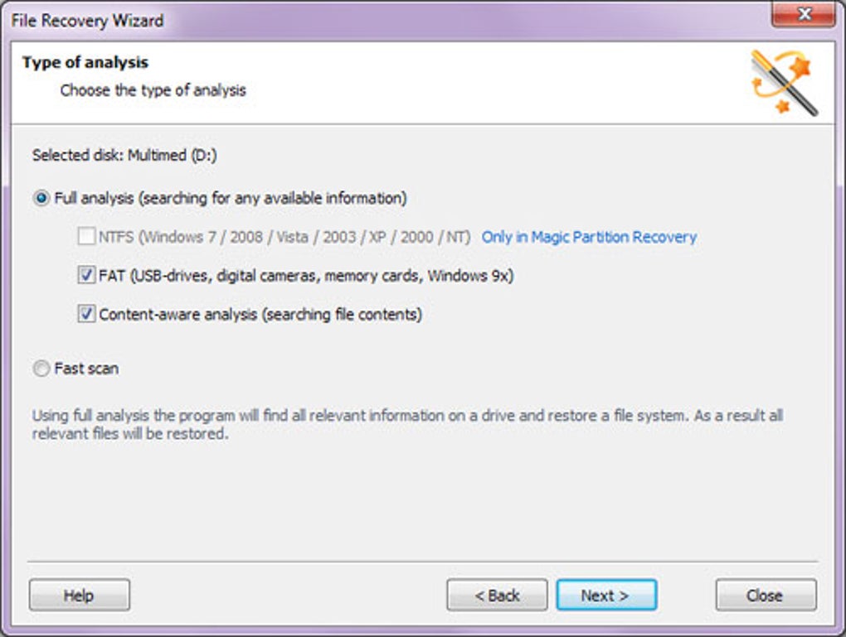Image resolution: width=846 pixels, height=637 pixels.
Task: Click the Close button at bottom right
Action: pyautogui.click(x=765, y=596)
